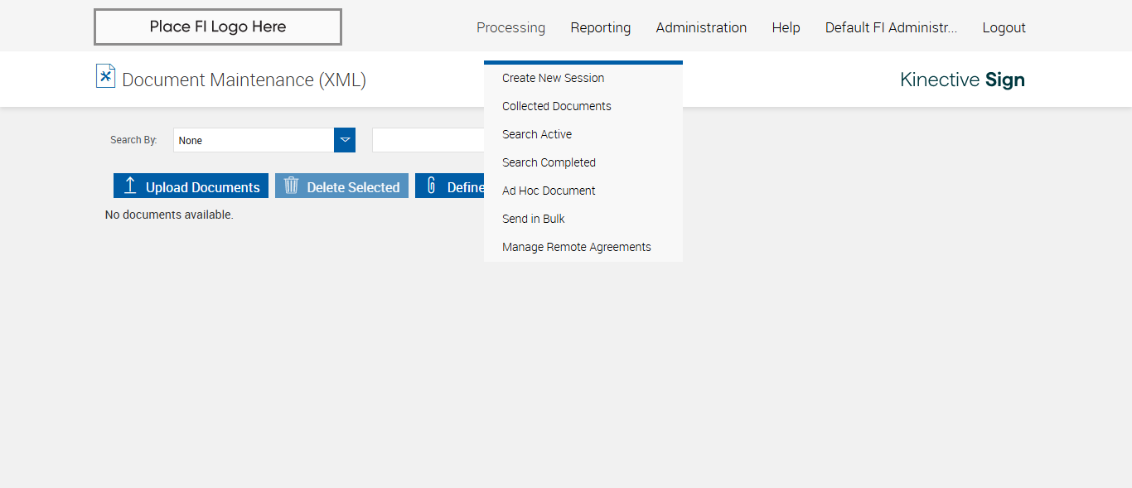Open the Processing menu
The image size is (1132, 488).
[510, 27]
